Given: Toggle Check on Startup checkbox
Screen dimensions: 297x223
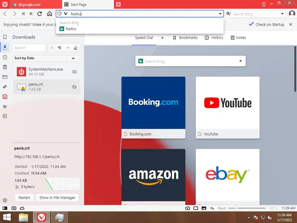Looking at the screenshot, I should pyautogui.click(x=251, y=24).
